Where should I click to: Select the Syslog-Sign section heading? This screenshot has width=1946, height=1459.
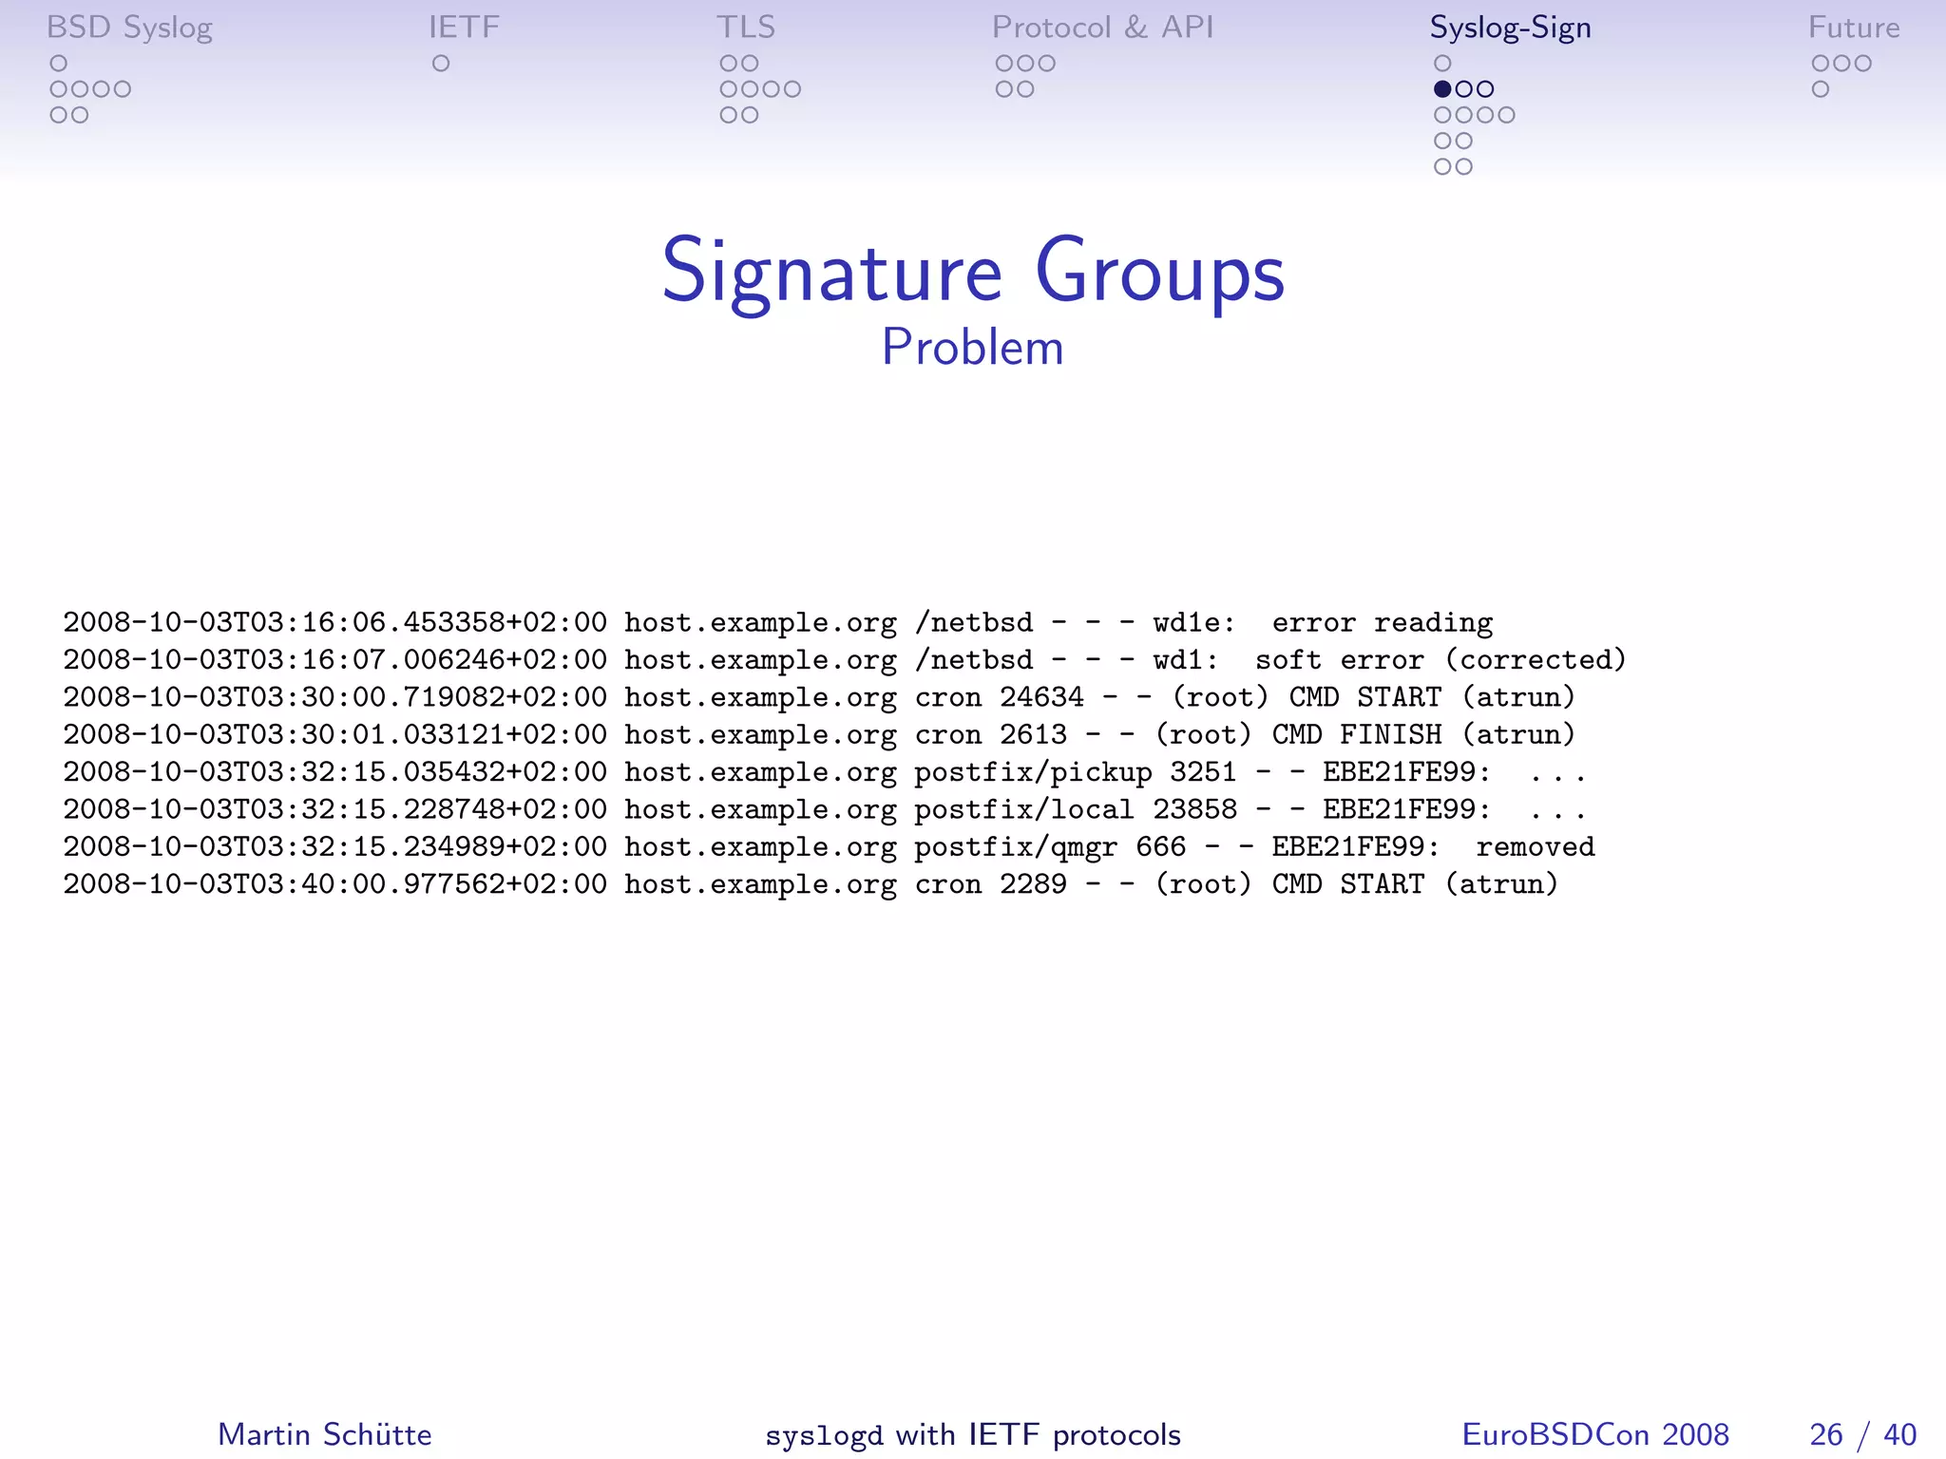[1511, 28]
